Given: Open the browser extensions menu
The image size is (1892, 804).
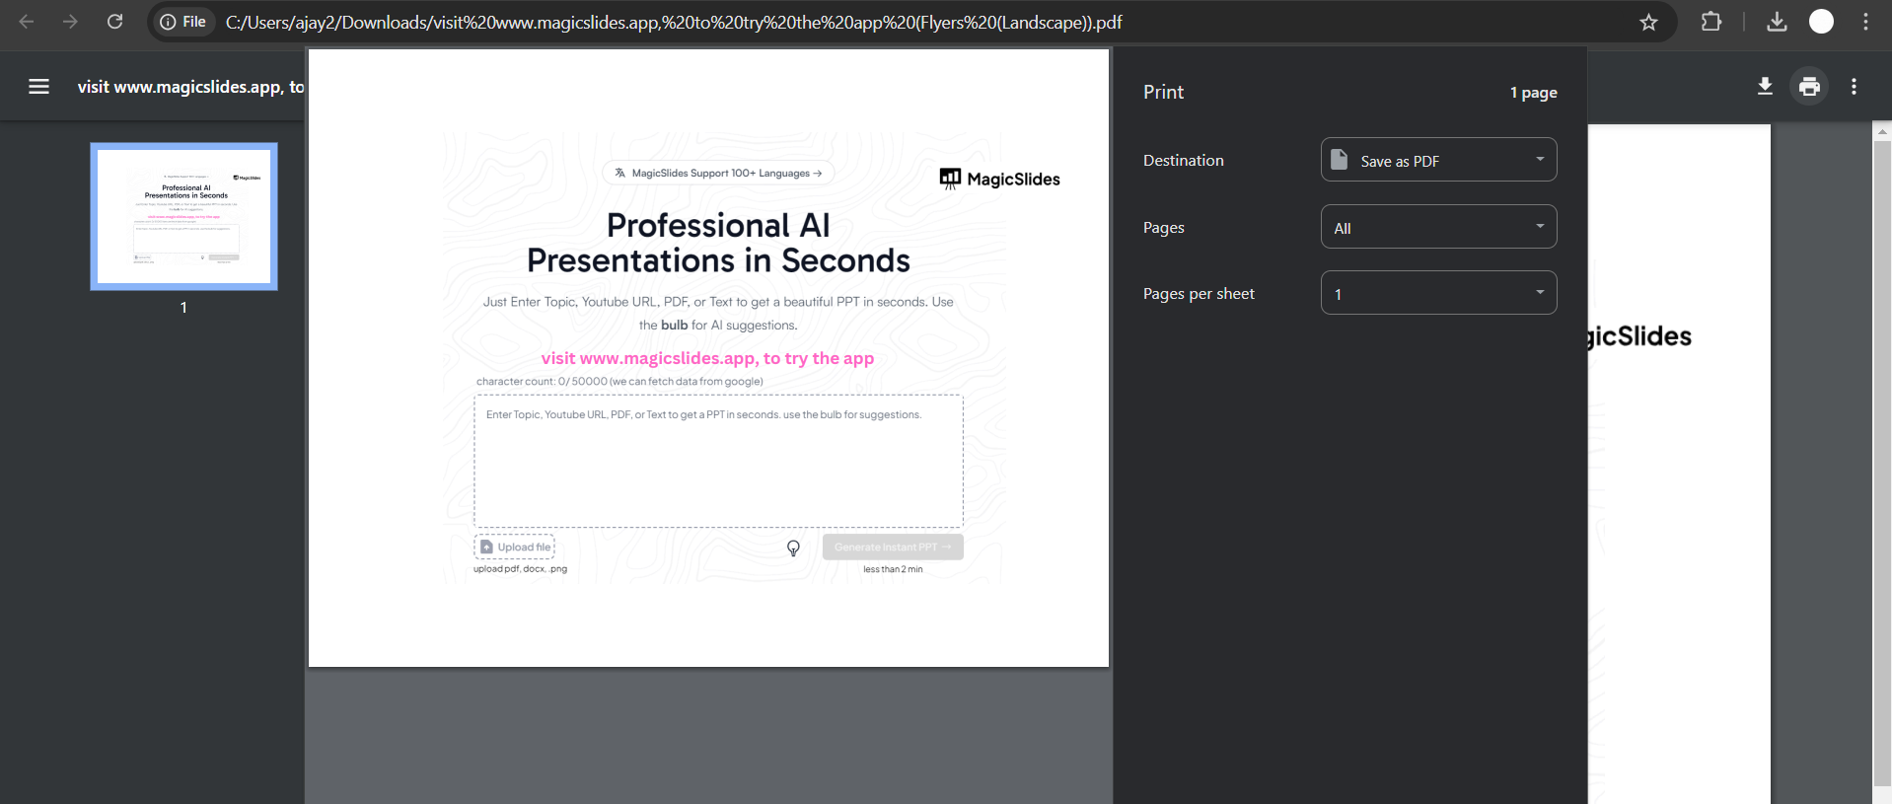Looking at the screenshot, I should (1711, 22).
